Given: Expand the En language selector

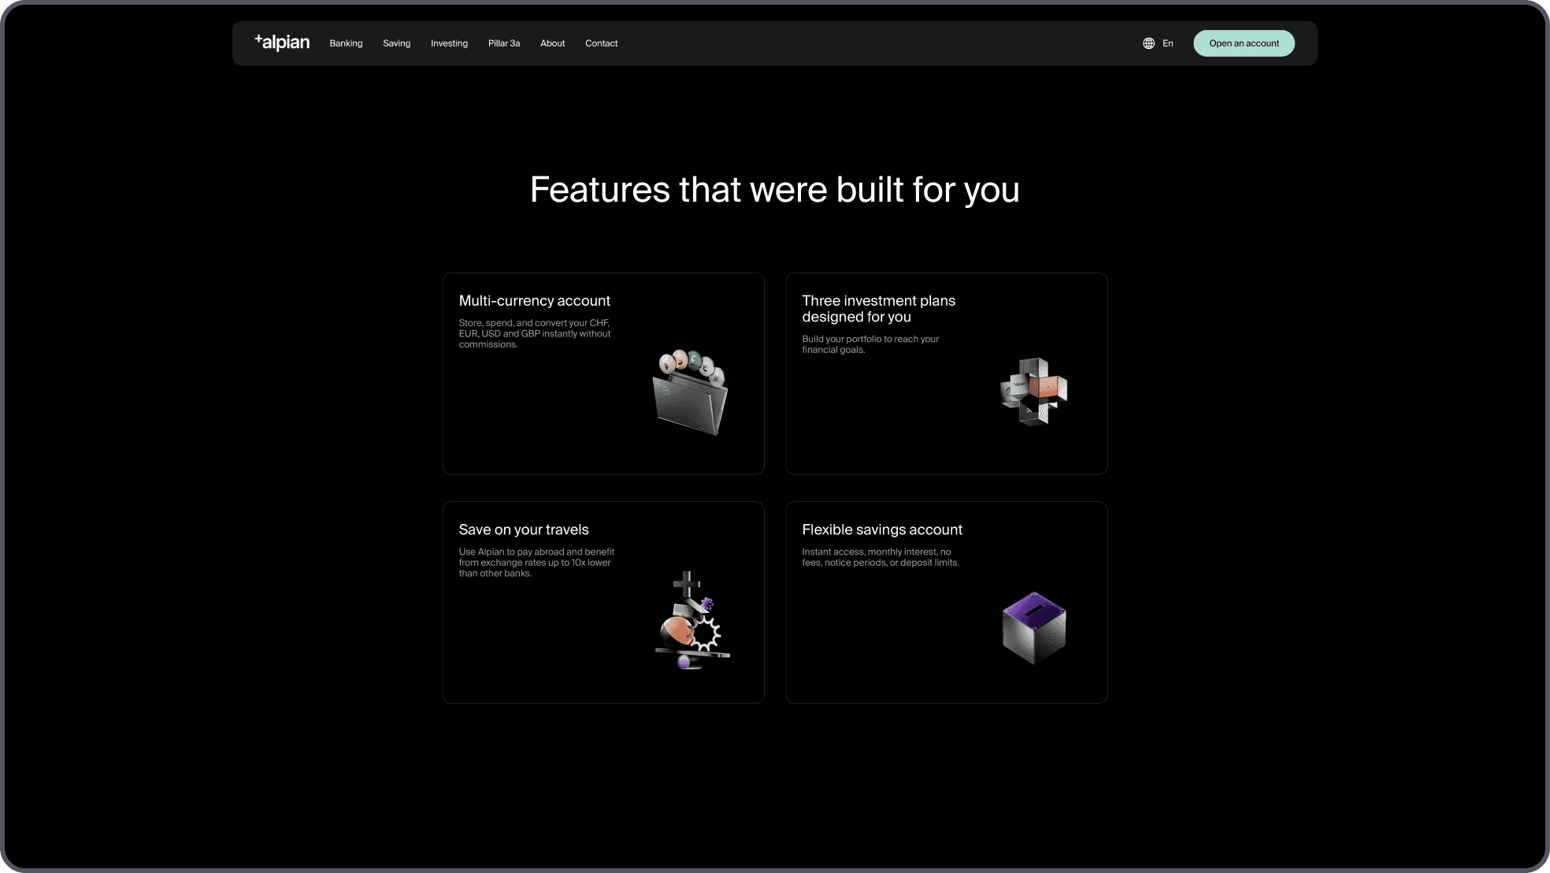Looking at the screenshot, I should click(1167, 43).
